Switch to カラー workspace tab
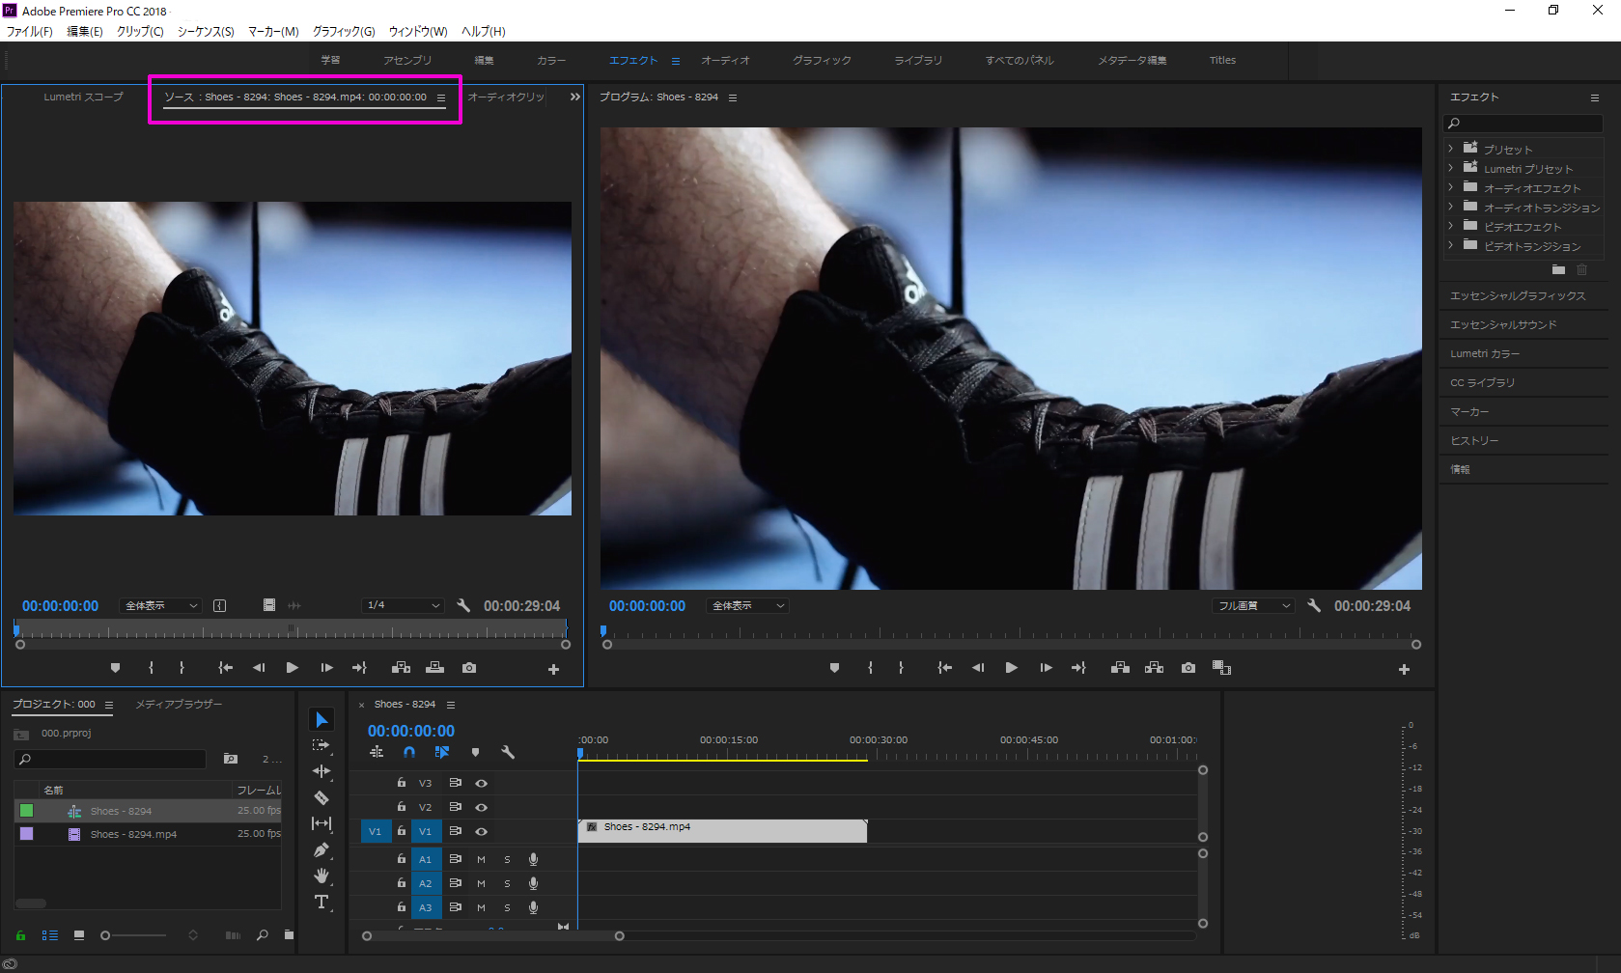This screenshot has height=973, width=1621. coord(551,60)
